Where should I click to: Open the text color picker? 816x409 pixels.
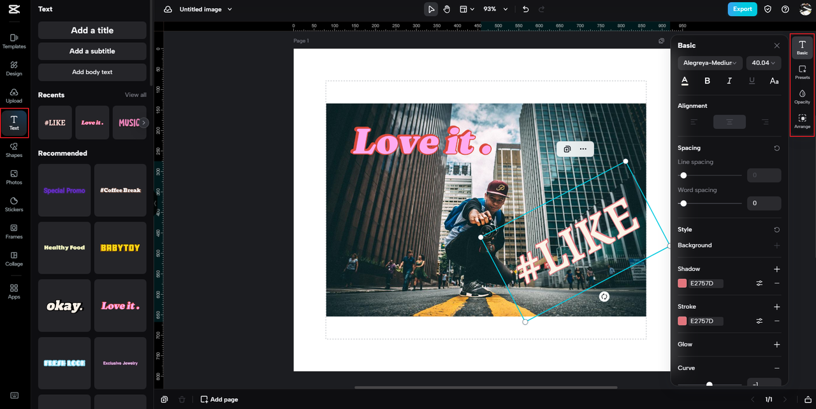click(x=685, y=81)
